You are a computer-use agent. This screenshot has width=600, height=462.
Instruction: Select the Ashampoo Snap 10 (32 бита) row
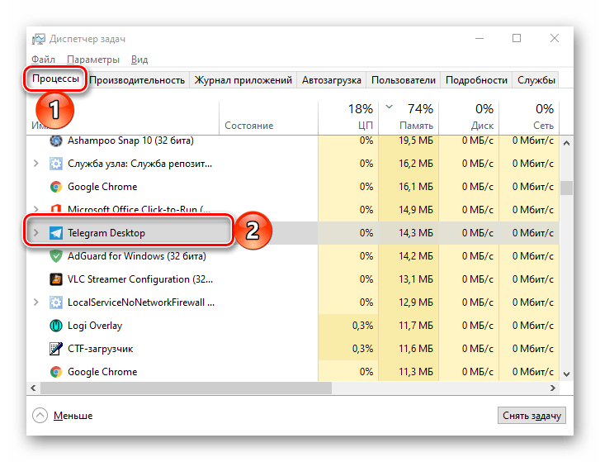[293, 141]
